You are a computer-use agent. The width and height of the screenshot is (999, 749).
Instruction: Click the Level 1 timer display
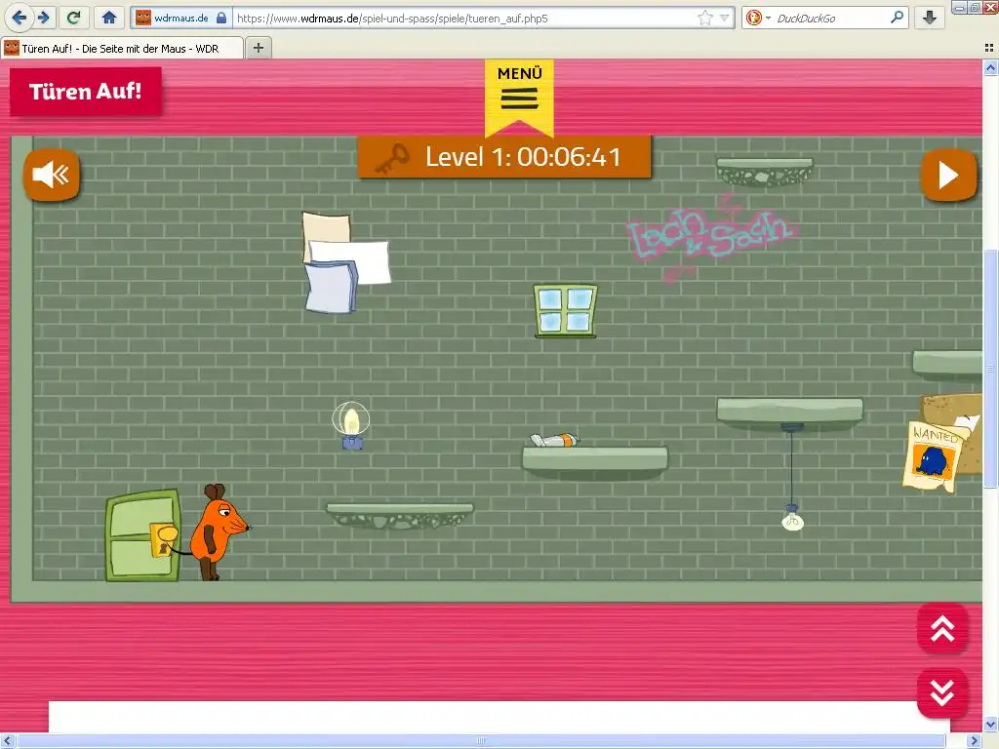point(523,157)
